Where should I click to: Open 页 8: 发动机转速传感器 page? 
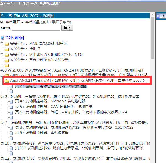(x=74, y=127)
